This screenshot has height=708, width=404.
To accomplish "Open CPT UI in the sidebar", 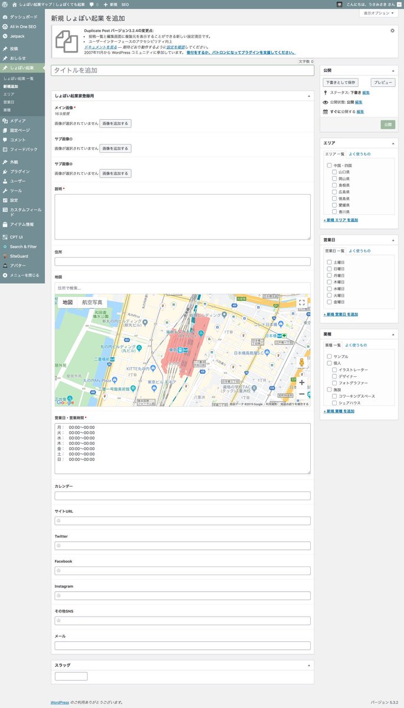I will tap(22, 237).
